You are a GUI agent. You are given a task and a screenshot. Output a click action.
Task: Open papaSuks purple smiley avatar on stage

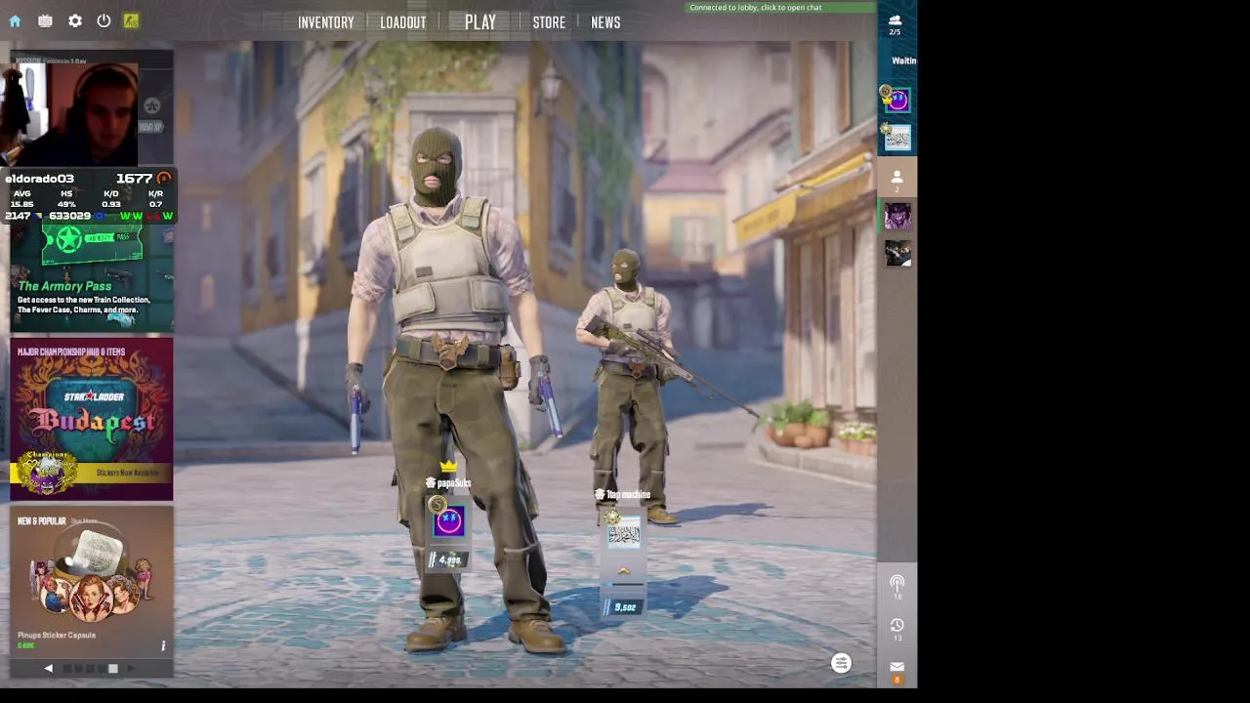449,521
